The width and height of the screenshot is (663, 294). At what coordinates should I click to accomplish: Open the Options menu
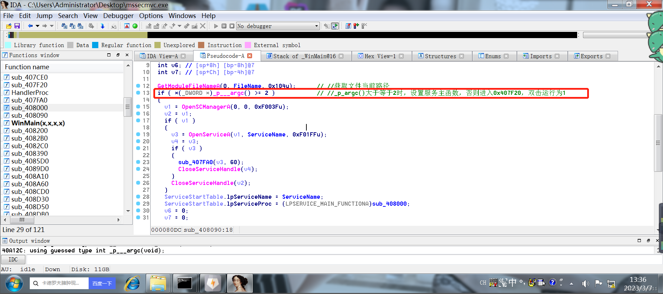151,16
